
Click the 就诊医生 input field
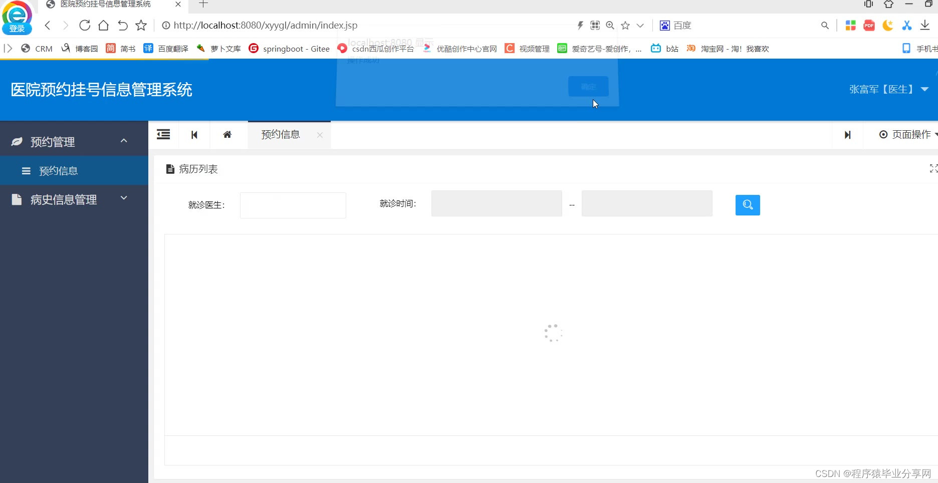point(293,205)
